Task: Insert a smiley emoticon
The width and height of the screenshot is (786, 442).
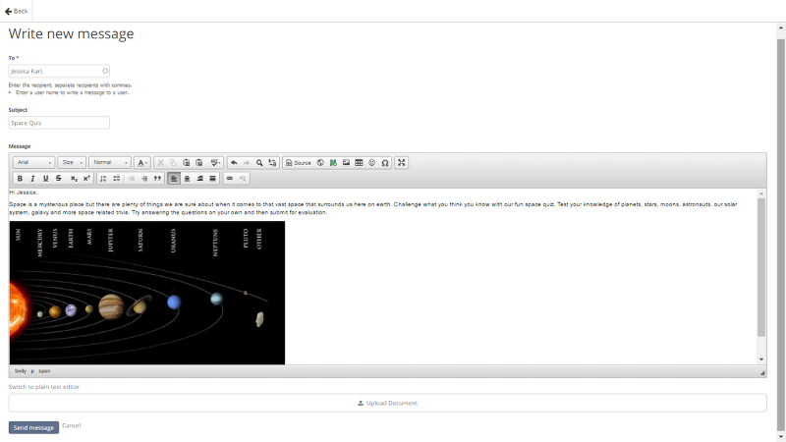Action: (x=372, y=163)
